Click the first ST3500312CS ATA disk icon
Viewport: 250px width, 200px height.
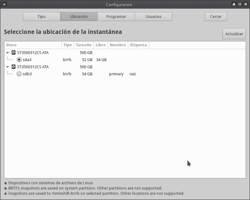coord(14,53)
